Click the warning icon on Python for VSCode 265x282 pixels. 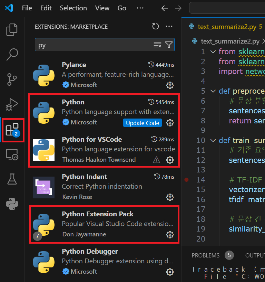[x=156, y=160]
